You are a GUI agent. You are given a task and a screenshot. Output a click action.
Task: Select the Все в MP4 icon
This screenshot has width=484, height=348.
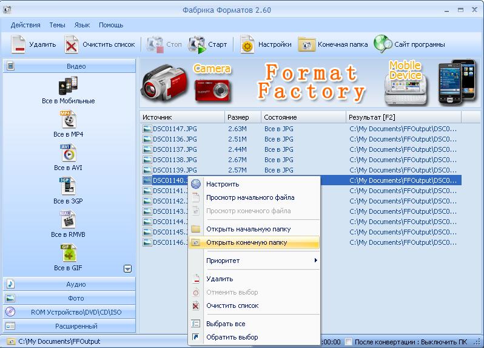(68, 119)
